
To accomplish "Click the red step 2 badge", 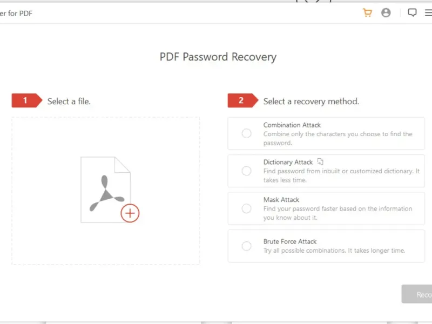I will pyautogui.click(x=242, y=100).
